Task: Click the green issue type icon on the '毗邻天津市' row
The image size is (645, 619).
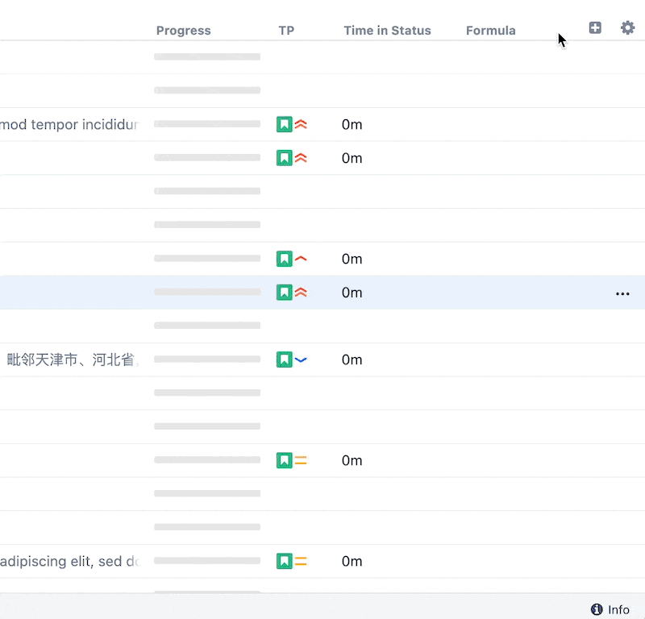Action: (x=284, y=359)
